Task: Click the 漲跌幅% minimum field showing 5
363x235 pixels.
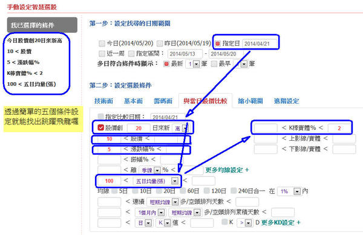Action: (110, 149)
